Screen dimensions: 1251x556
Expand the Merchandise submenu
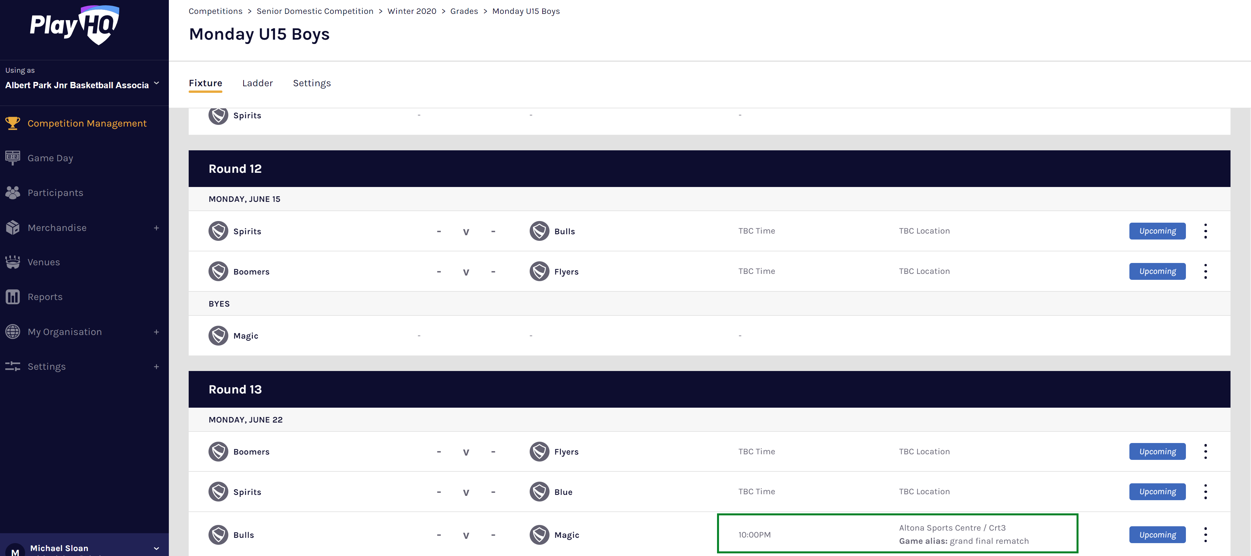pos(156,228)
